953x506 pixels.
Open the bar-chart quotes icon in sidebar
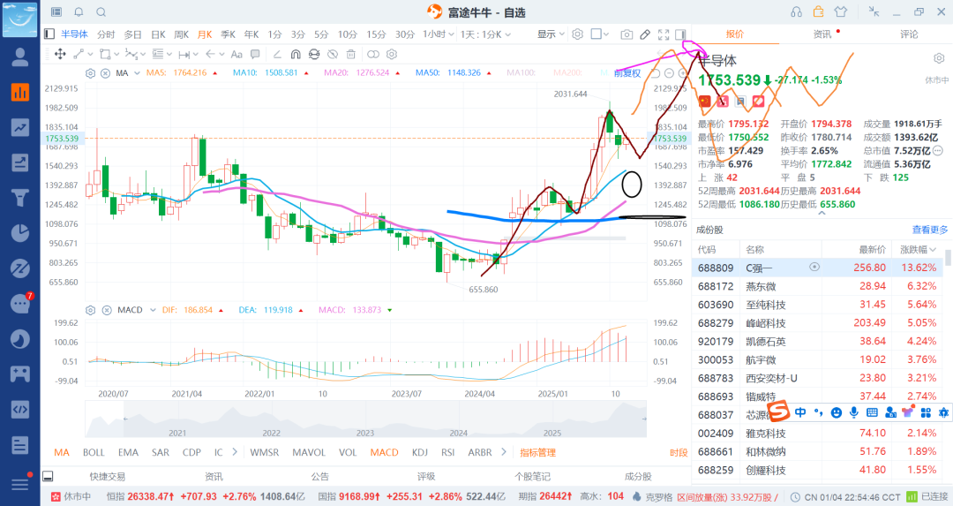click(x=20, y=93)
